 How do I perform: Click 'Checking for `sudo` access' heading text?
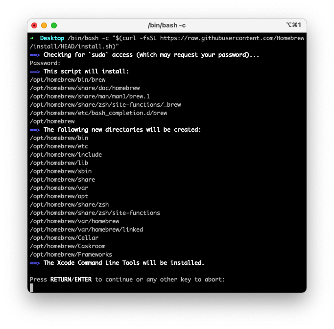click(x=151, y=55)
